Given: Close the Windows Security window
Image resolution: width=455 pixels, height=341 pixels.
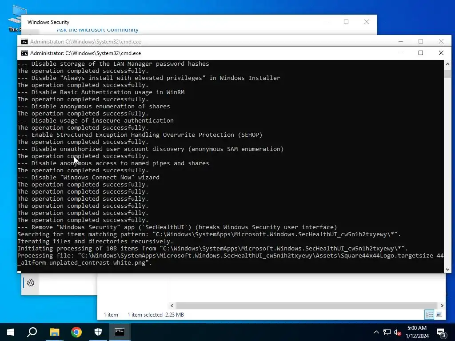Looking at the screenshot, I should tap(367, 22).
